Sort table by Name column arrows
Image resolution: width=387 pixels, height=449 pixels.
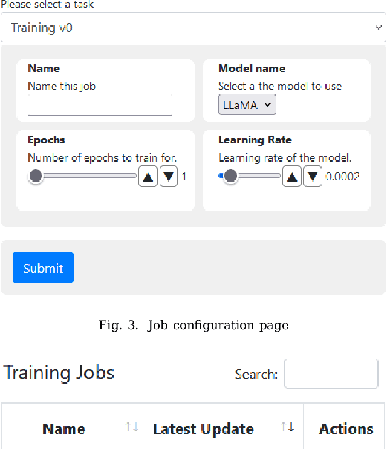pyautogui.click(x=132, y=427)
